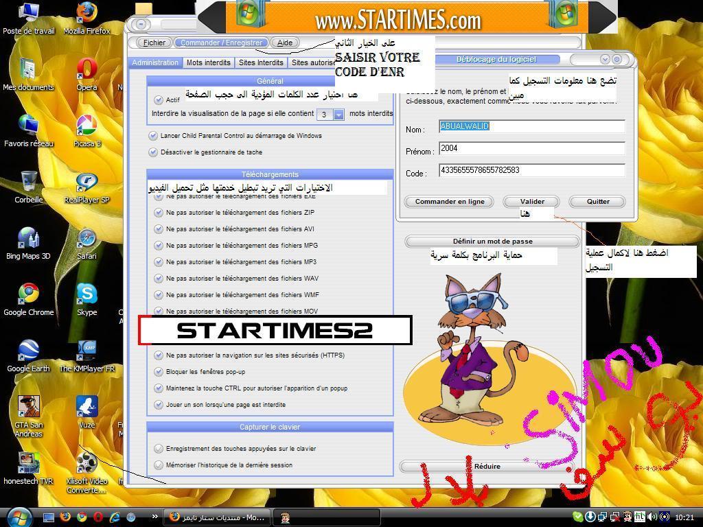
Task: Toggle blocking WAV file downloads
Action: pos(159,279)
